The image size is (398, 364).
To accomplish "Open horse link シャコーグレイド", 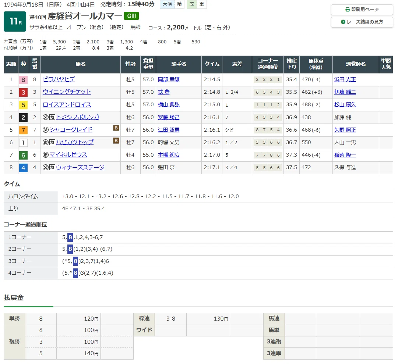I will [71, 130].
